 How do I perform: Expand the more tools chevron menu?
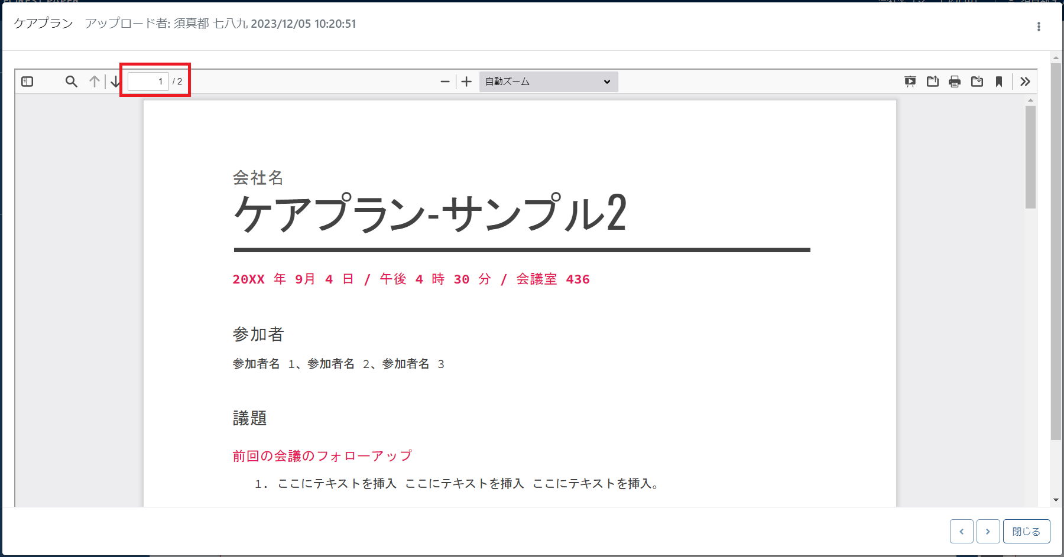[x=1026, y=82]
